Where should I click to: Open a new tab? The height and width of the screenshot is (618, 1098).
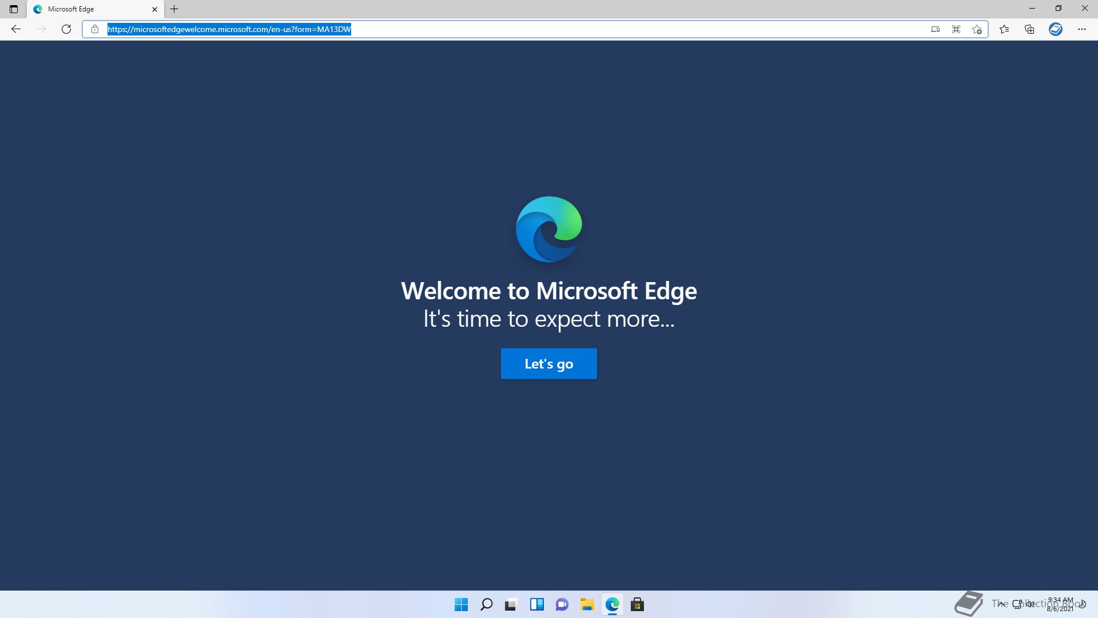(x=174, y=9)
